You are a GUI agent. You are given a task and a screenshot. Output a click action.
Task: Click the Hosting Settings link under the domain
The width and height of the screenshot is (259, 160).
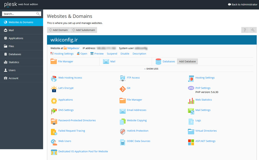pos(64,54)
